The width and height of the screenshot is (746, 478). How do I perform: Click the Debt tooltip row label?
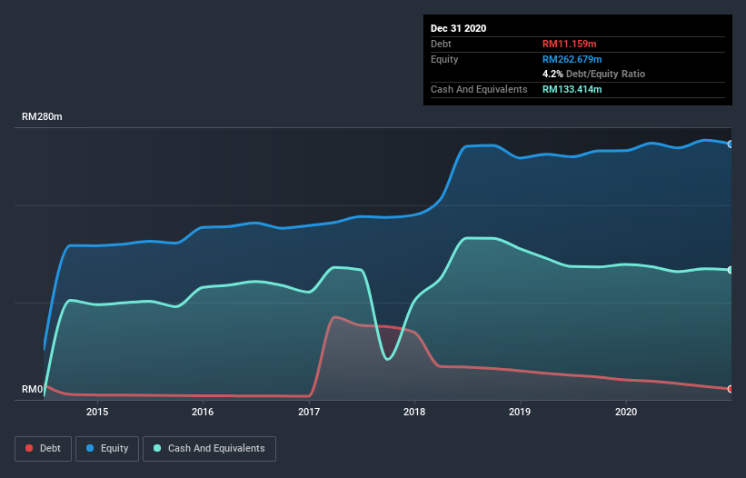pos(441,45)
